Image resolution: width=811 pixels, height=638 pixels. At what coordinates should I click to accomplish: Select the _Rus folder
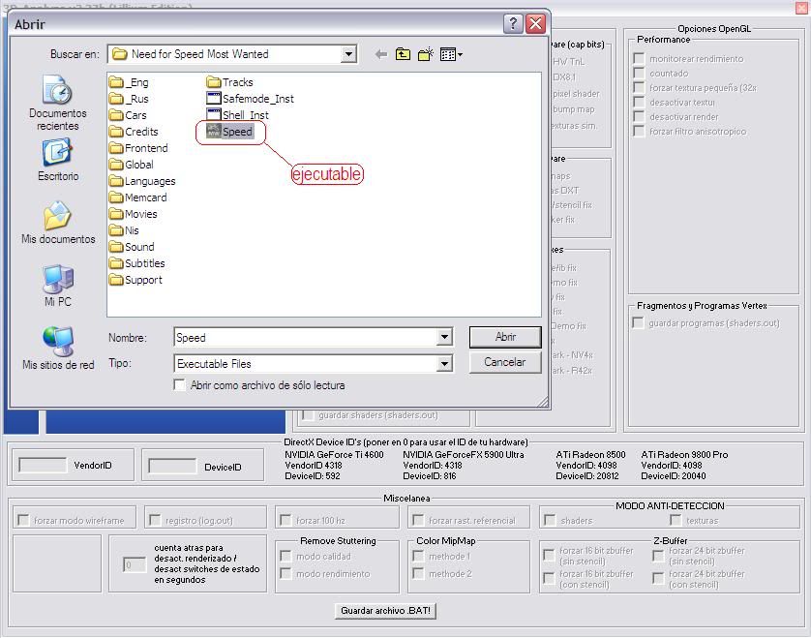(x=130, y=99)
